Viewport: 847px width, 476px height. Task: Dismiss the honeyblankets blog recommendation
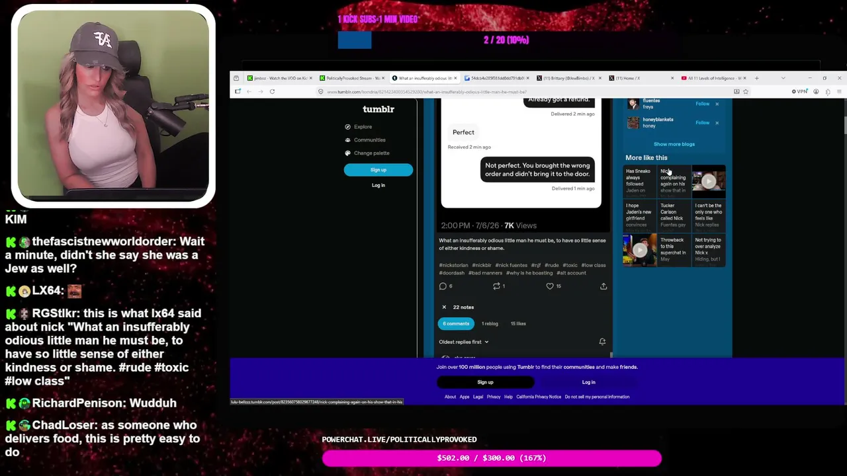[717, 123]
